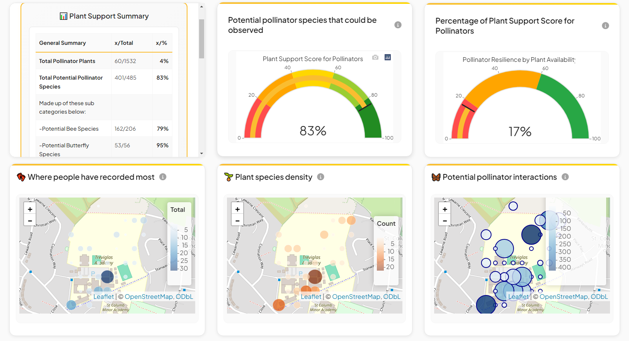This screenshot has height=341, width=629.
Task: Click the Plotly logo icon on gauge chart
Action: pos(388,58)
